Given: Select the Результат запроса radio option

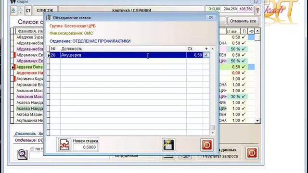Looking at the screenshot, I should [200, 157].
